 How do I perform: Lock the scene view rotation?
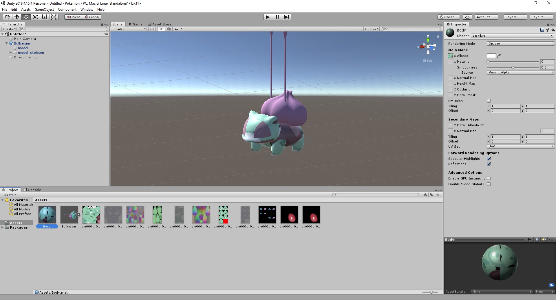(438, 36)
